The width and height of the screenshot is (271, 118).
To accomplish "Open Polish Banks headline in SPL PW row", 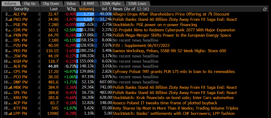I will [175, 93].
